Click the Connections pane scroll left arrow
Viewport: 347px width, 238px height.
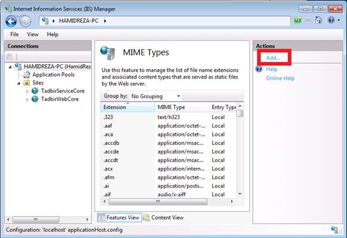pos(8,220)
